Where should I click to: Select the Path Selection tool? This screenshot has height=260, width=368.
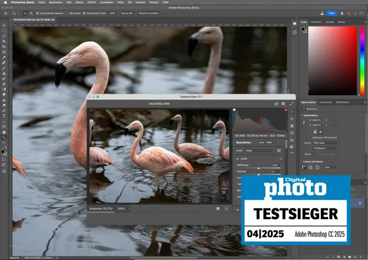click(4, 121)
